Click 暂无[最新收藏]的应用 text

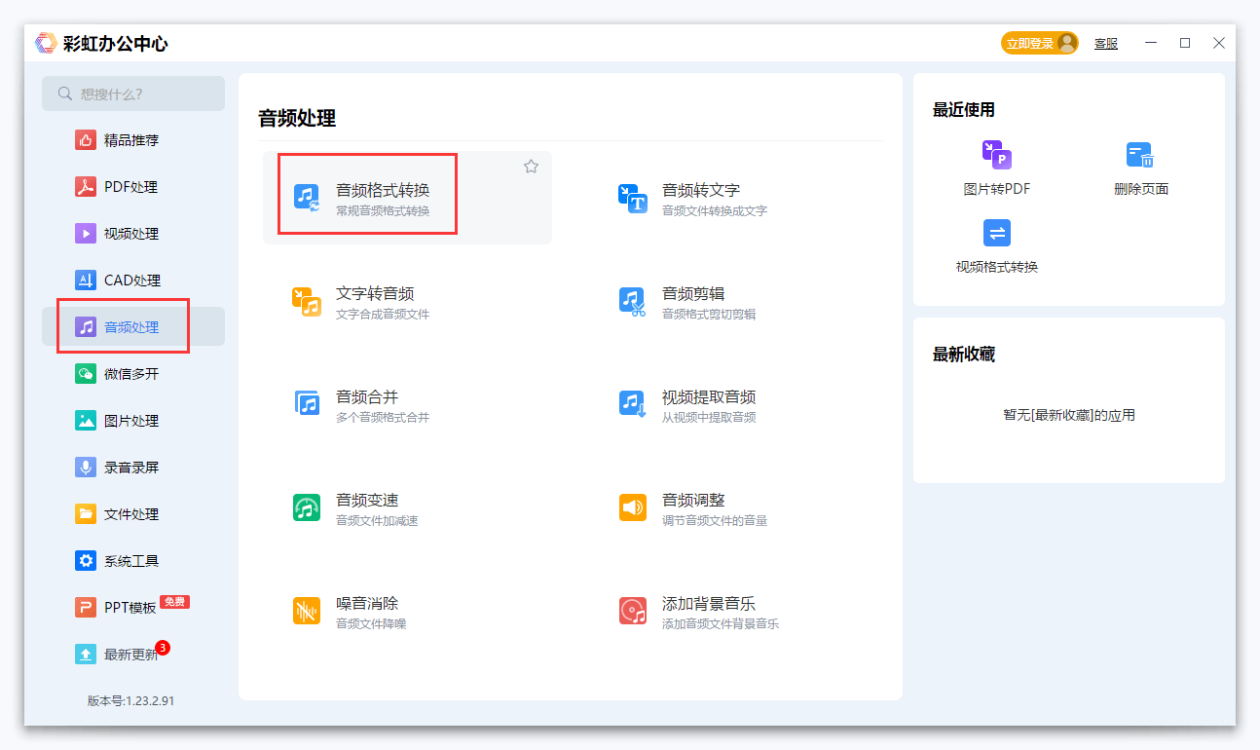[1069, 415]
